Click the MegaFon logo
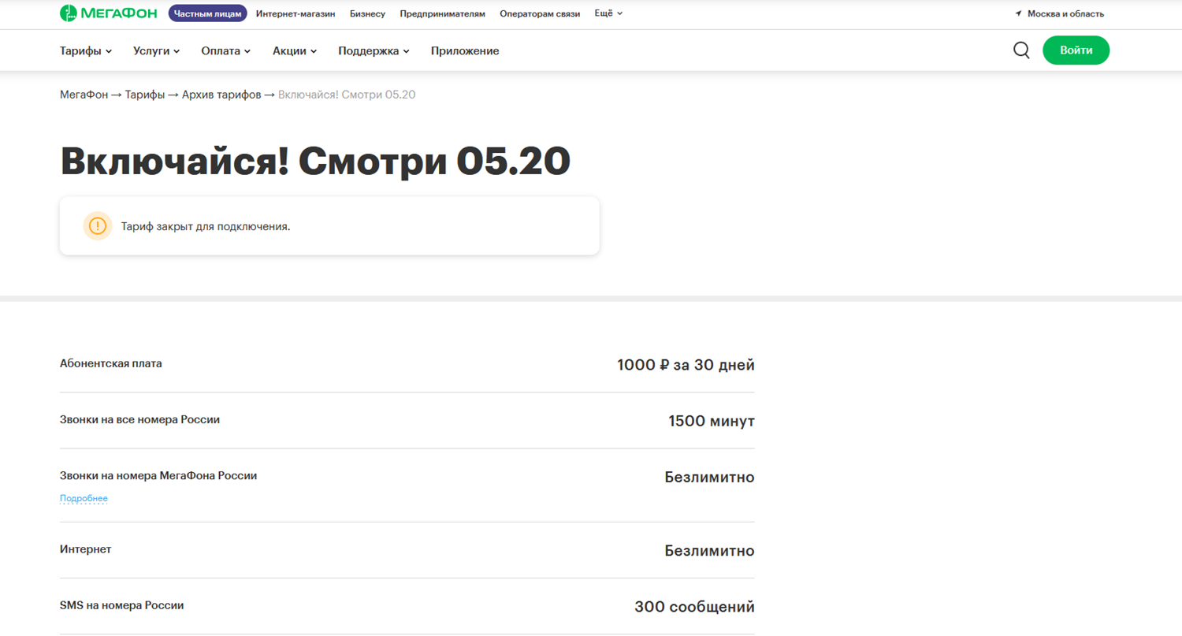The width and height of the screenshot is (1182, 636). (x=108, y=13)
